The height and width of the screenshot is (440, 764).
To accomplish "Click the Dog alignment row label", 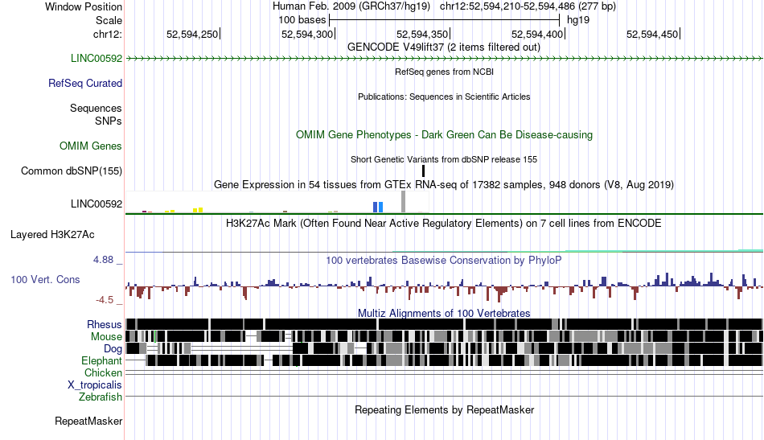I will click(x=113, y=349).
